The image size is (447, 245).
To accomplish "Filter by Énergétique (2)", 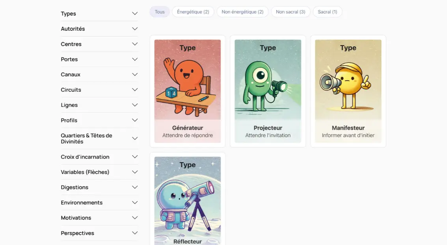I will (193, 12).
